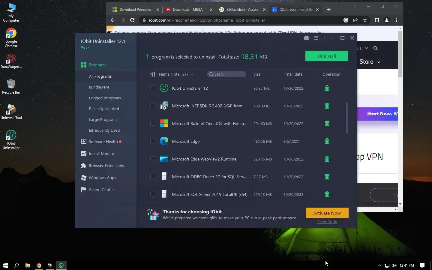
Task: Open the My Computer desktop icon
Action: pos(11,13)
